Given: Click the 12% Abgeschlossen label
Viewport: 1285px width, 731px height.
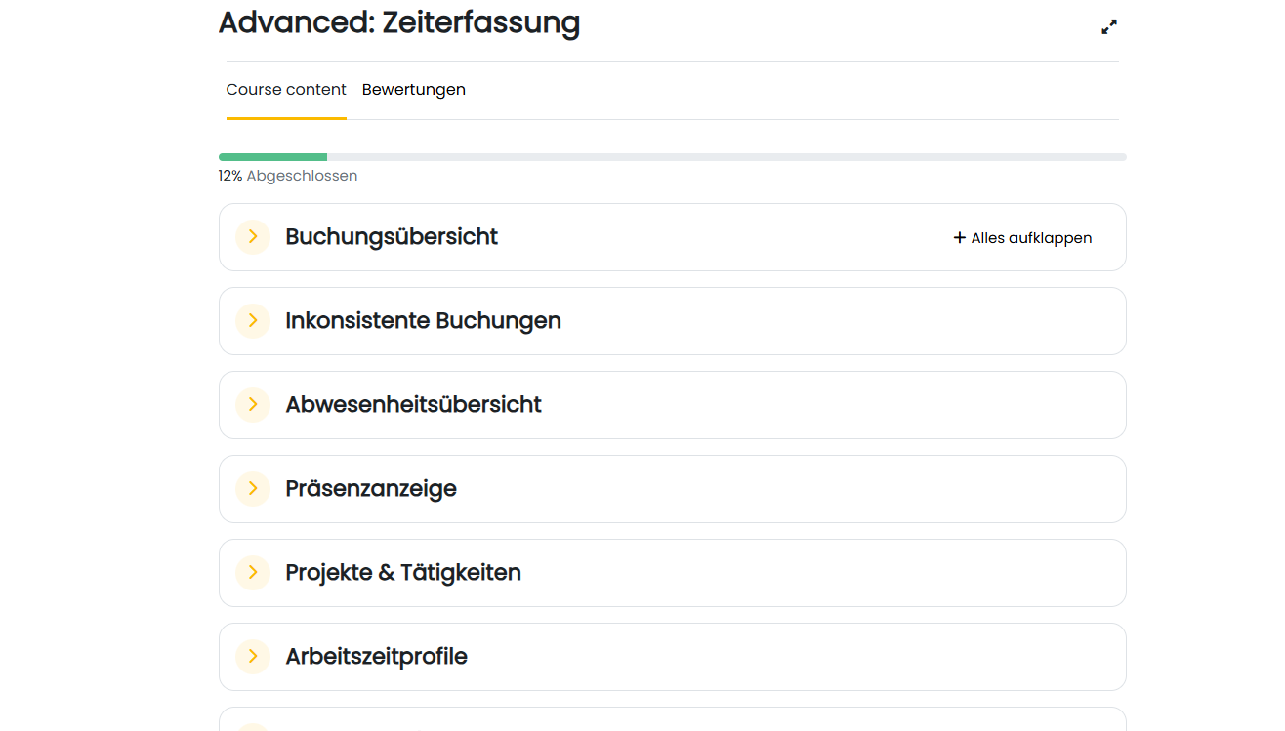Looking at the screenshot, I should 288,177.
